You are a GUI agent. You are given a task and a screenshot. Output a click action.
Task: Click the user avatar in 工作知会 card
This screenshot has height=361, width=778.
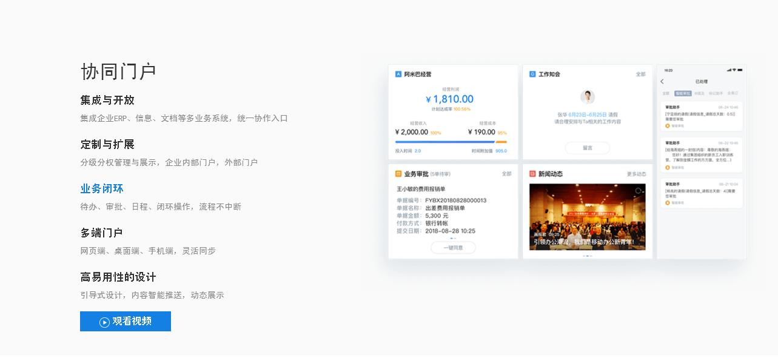pyautogui.click(x=587, y=97)
